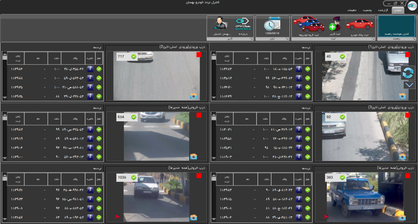418x224 pixels.
Task: Toggle green check in first Line 1 table row
Action: tap(308, 69)
